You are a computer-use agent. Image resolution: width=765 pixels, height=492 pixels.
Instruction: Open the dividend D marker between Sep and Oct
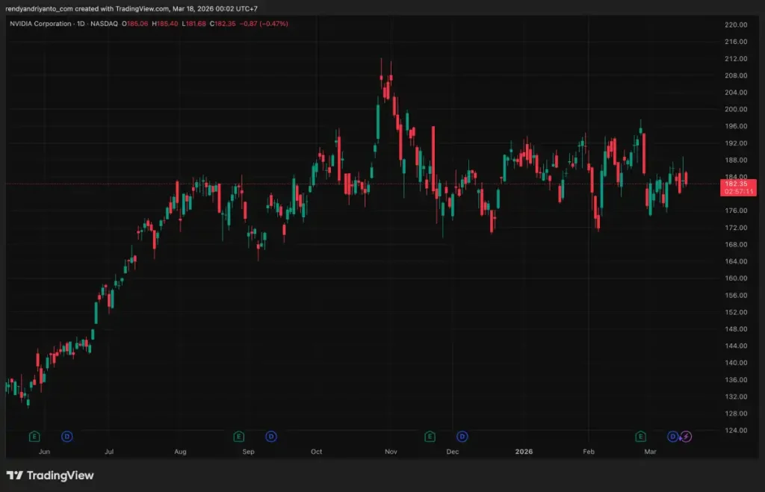pyautogui.click(x=271, y=436)
